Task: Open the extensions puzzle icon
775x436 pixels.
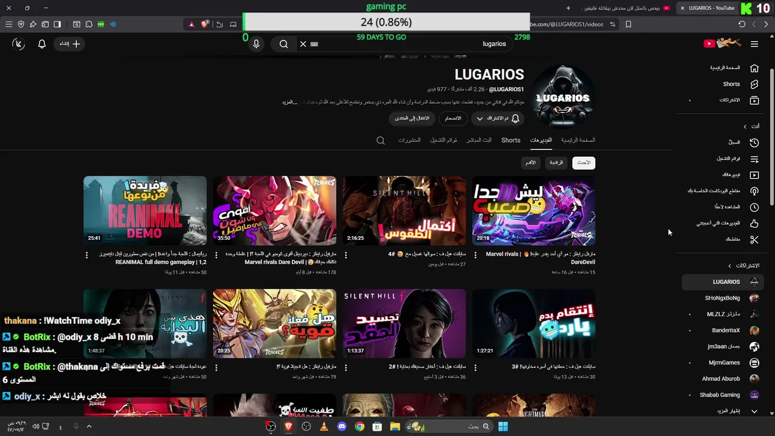Action: pyautogui.click(x=89, y=24)
